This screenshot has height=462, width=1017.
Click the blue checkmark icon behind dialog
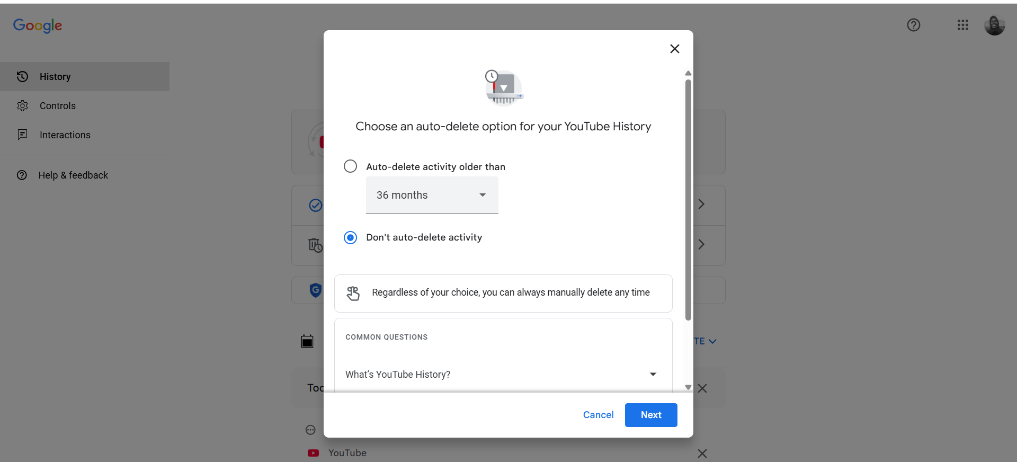coord(316,205)
